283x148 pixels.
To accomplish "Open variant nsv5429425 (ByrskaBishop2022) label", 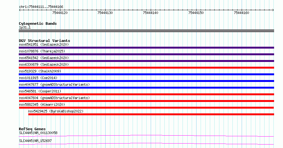I will [56, 111].
